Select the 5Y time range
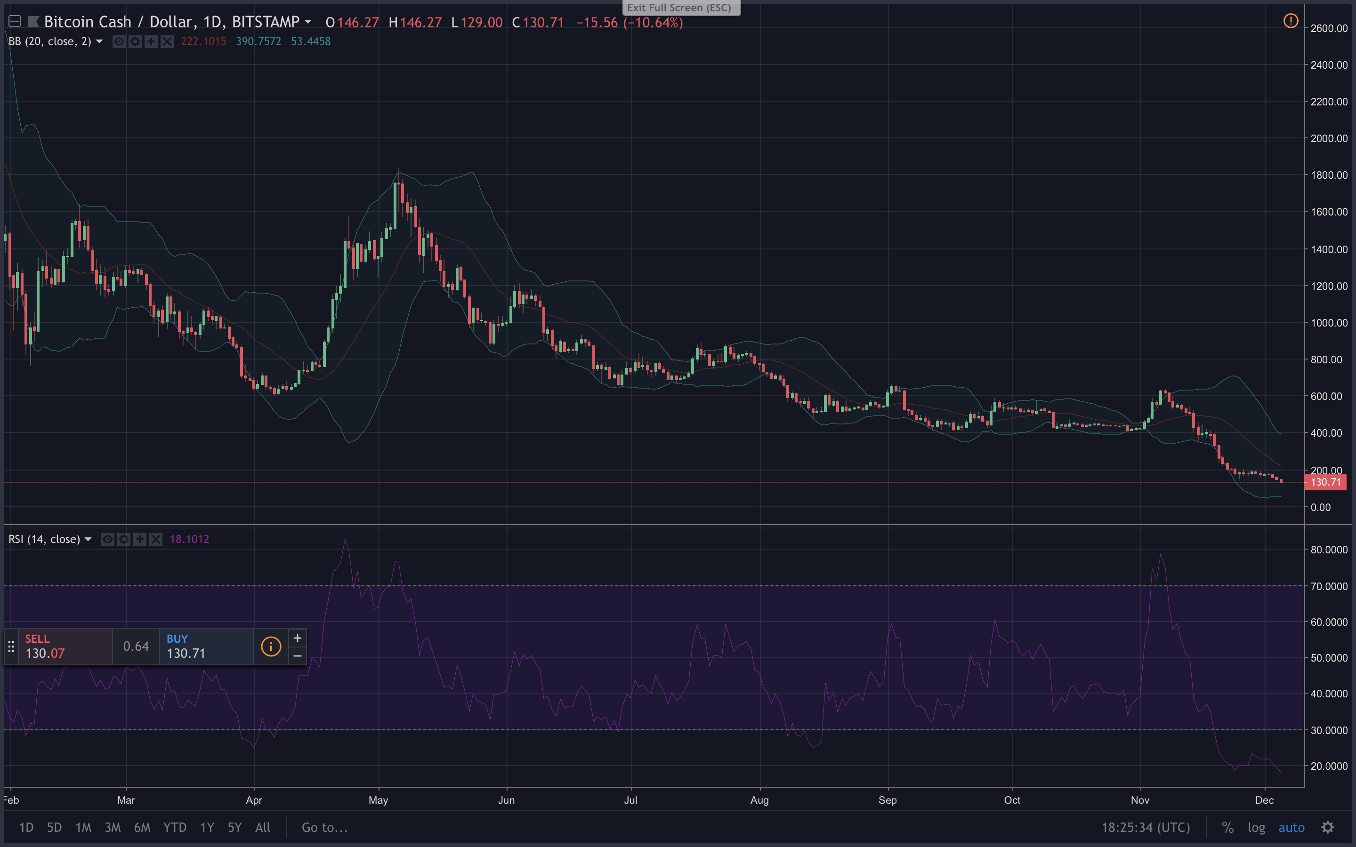Image resolution: width=1356 pixels, height=847 pixels. point(235,827)
